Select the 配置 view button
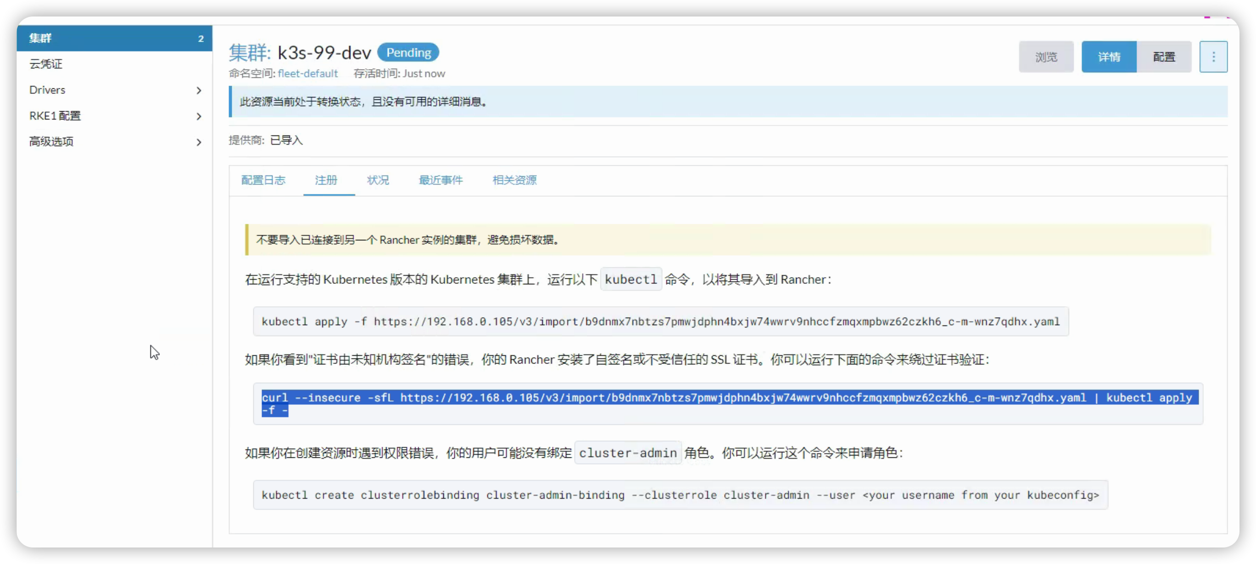The width and height of the screenshot is (1256, 564). pyautogui.click(x=1164, y=57)
